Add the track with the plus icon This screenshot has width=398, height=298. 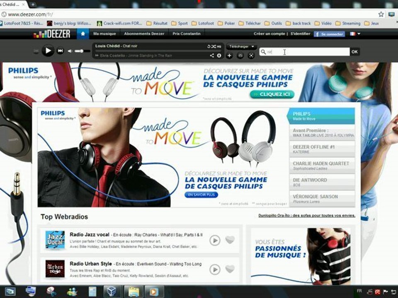(x=229, y=55)
